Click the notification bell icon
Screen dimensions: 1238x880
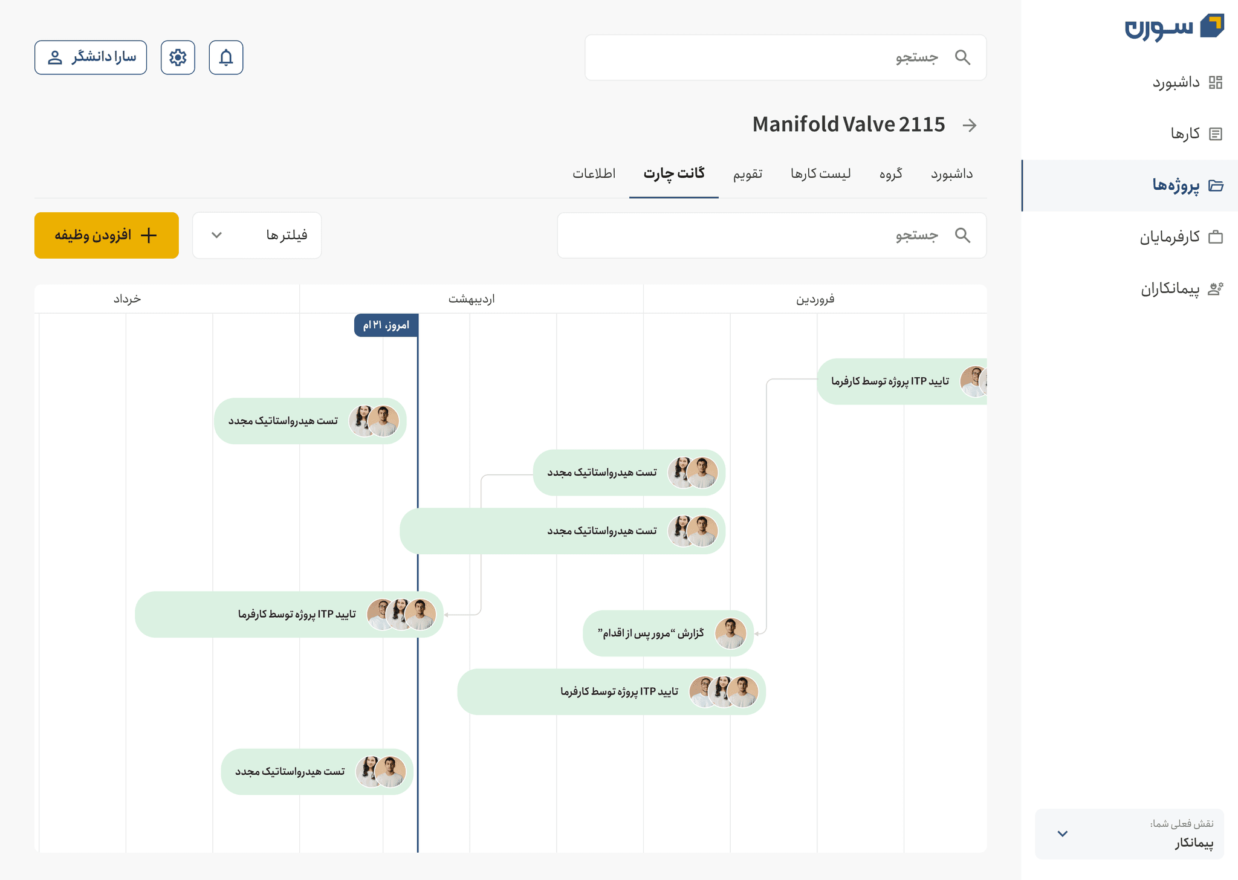tap(226, 57)
